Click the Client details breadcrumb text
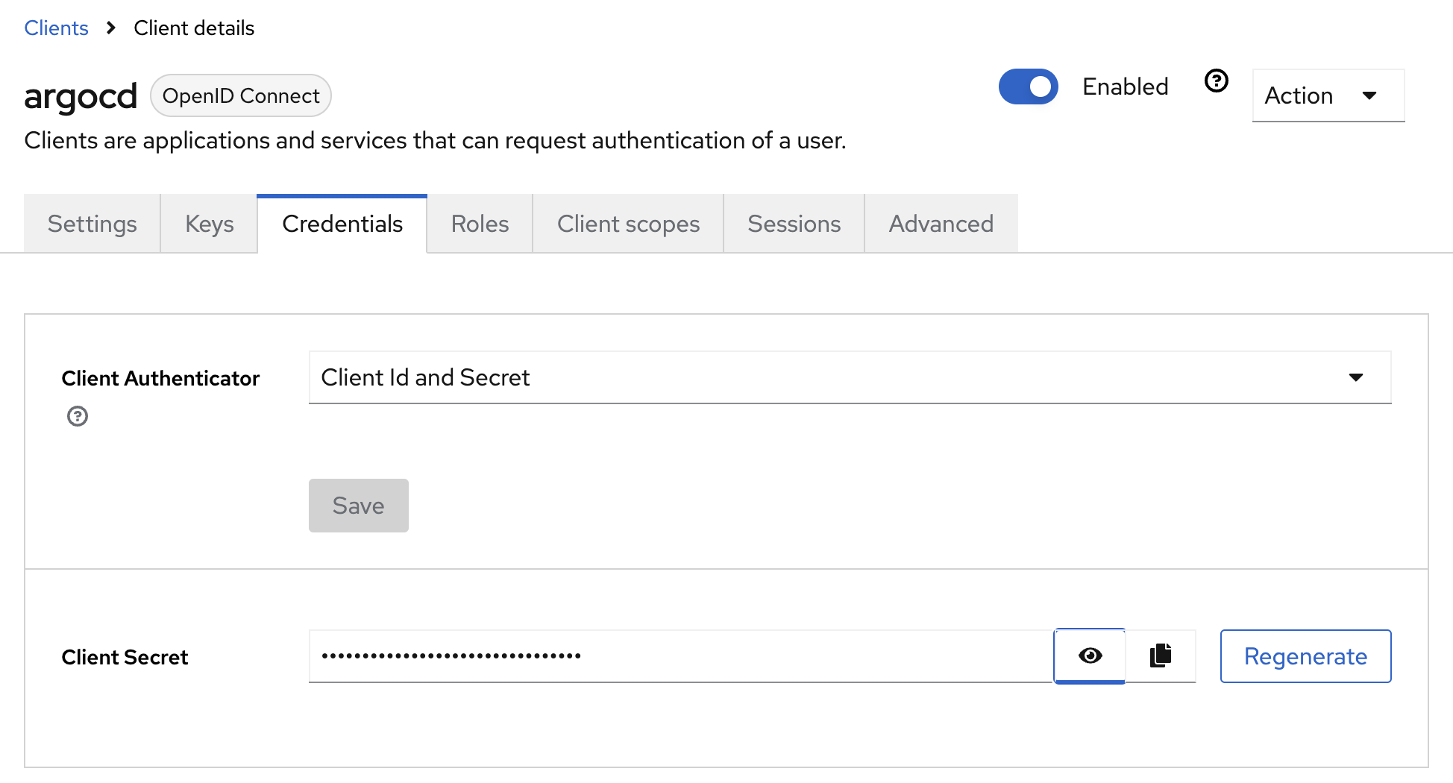 point(194,28)
